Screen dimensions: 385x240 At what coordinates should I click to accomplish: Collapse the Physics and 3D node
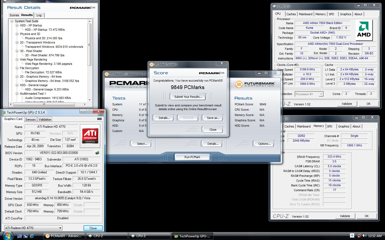(x=17, y=34)
